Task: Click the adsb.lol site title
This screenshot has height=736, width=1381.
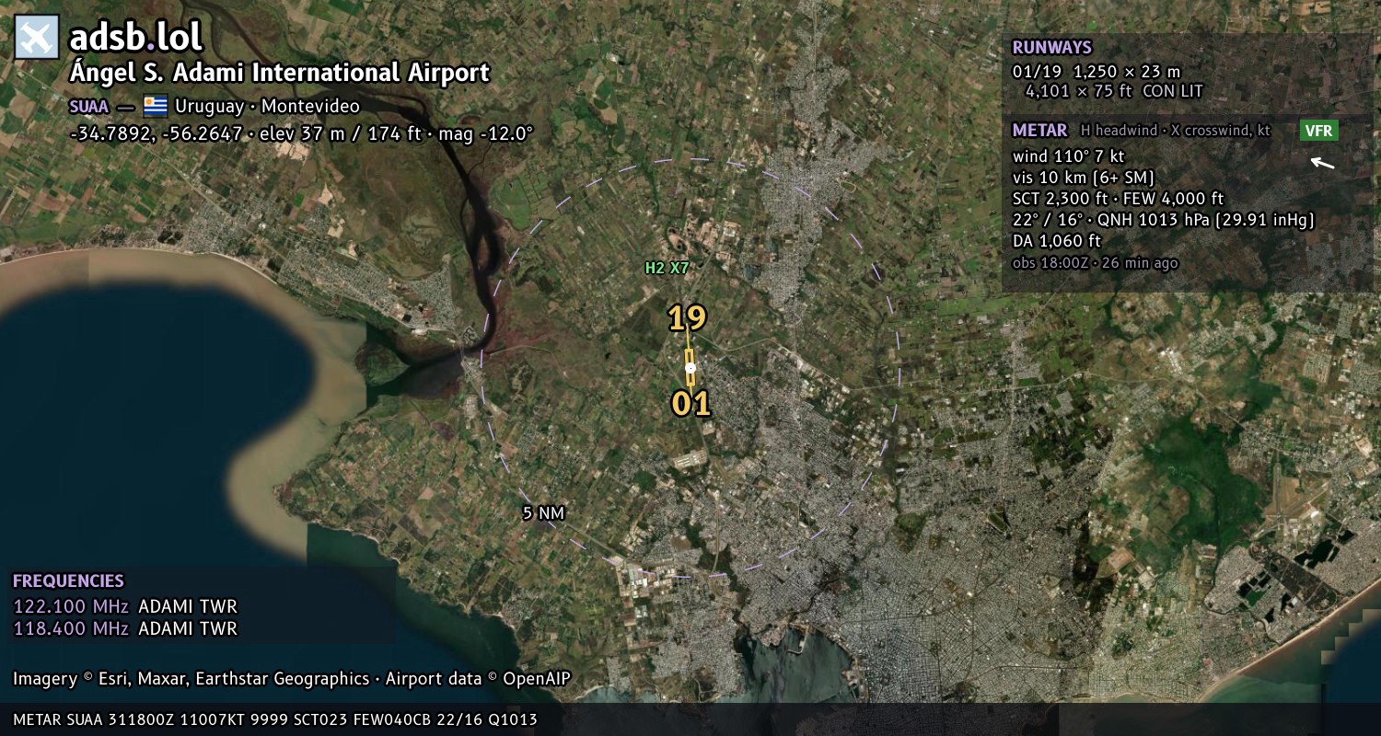Action: click(135, 37)
